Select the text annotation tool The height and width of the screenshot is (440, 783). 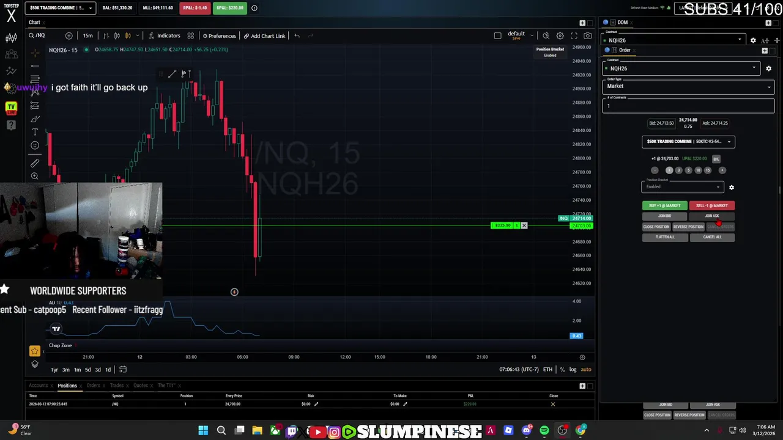tap(35, 132)
